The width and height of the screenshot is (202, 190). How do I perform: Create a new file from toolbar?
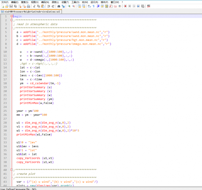click(x=3, y=6)
